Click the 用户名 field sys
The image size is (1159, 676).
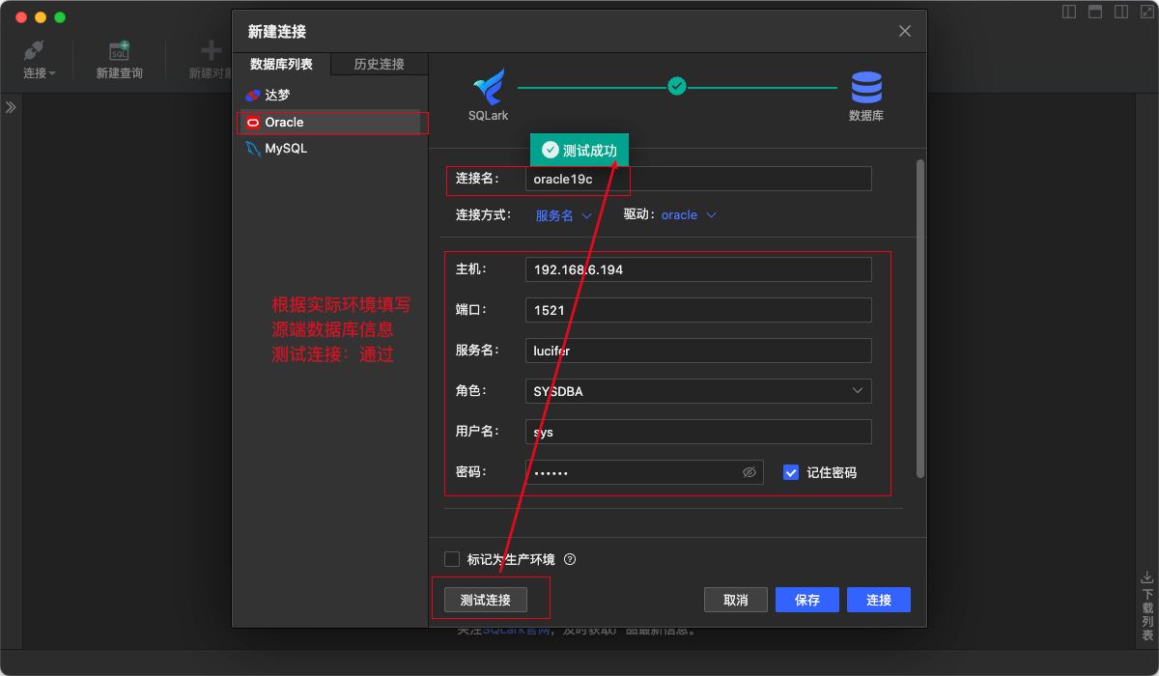pyautogui.click(x=698, y=432)
